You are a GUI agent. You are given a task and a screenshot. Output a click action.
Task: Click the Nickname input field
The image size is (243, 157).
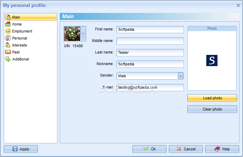(x=150, y=64)
